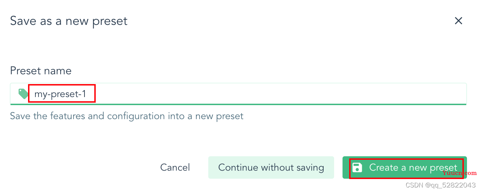Click the empty area right of my-preset-1

pos(280,94)
